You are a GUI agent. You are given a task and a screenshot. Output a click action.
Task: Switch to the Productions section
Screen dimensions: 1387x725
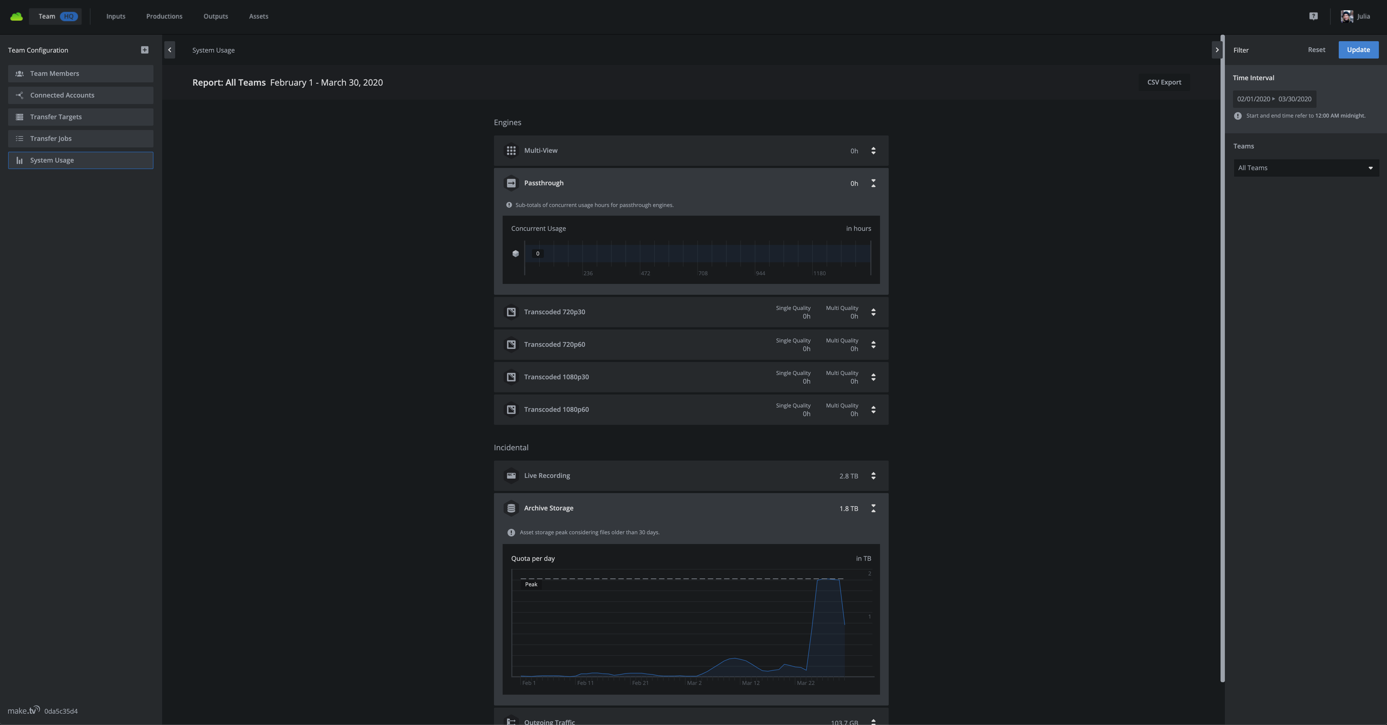click(x=164, y=16)
